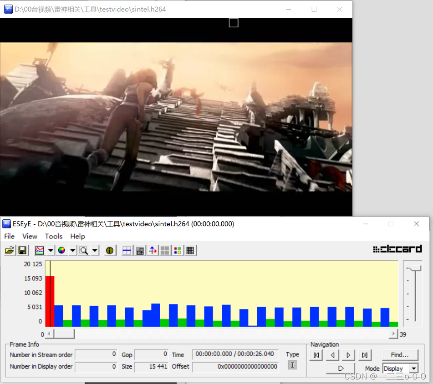Click the vertical zoom slider handle
Screen dimensions: 433x384
[x=415, y=268]
